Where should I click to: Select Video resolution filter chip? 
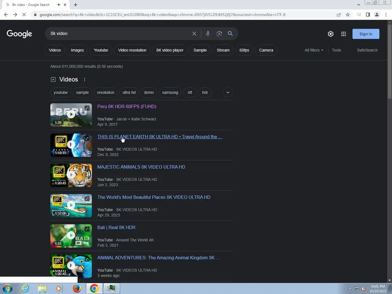coord(132,50)
